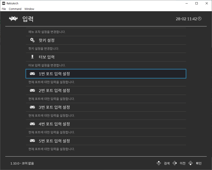
Task: Click the 확인 confirm button label
Action: pos(199,163)
